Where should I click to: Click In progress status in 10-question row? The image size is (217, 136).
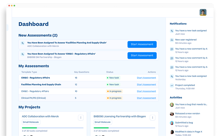pyautogui.click(x=114, y=91)
